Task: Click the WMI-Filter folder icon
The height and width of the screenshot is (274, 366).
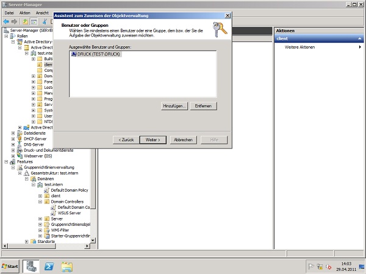Action: point(47,230)
